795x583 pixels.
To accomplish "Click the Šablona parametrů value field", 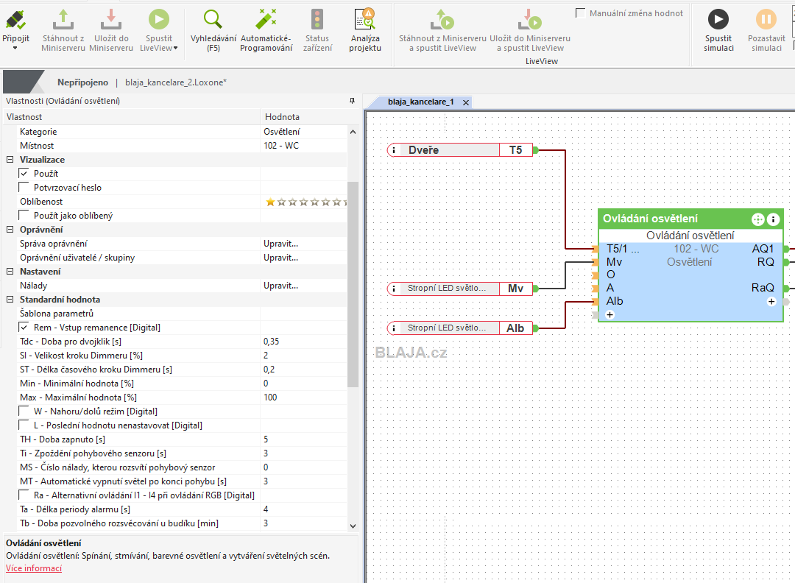I will [304, 314].
